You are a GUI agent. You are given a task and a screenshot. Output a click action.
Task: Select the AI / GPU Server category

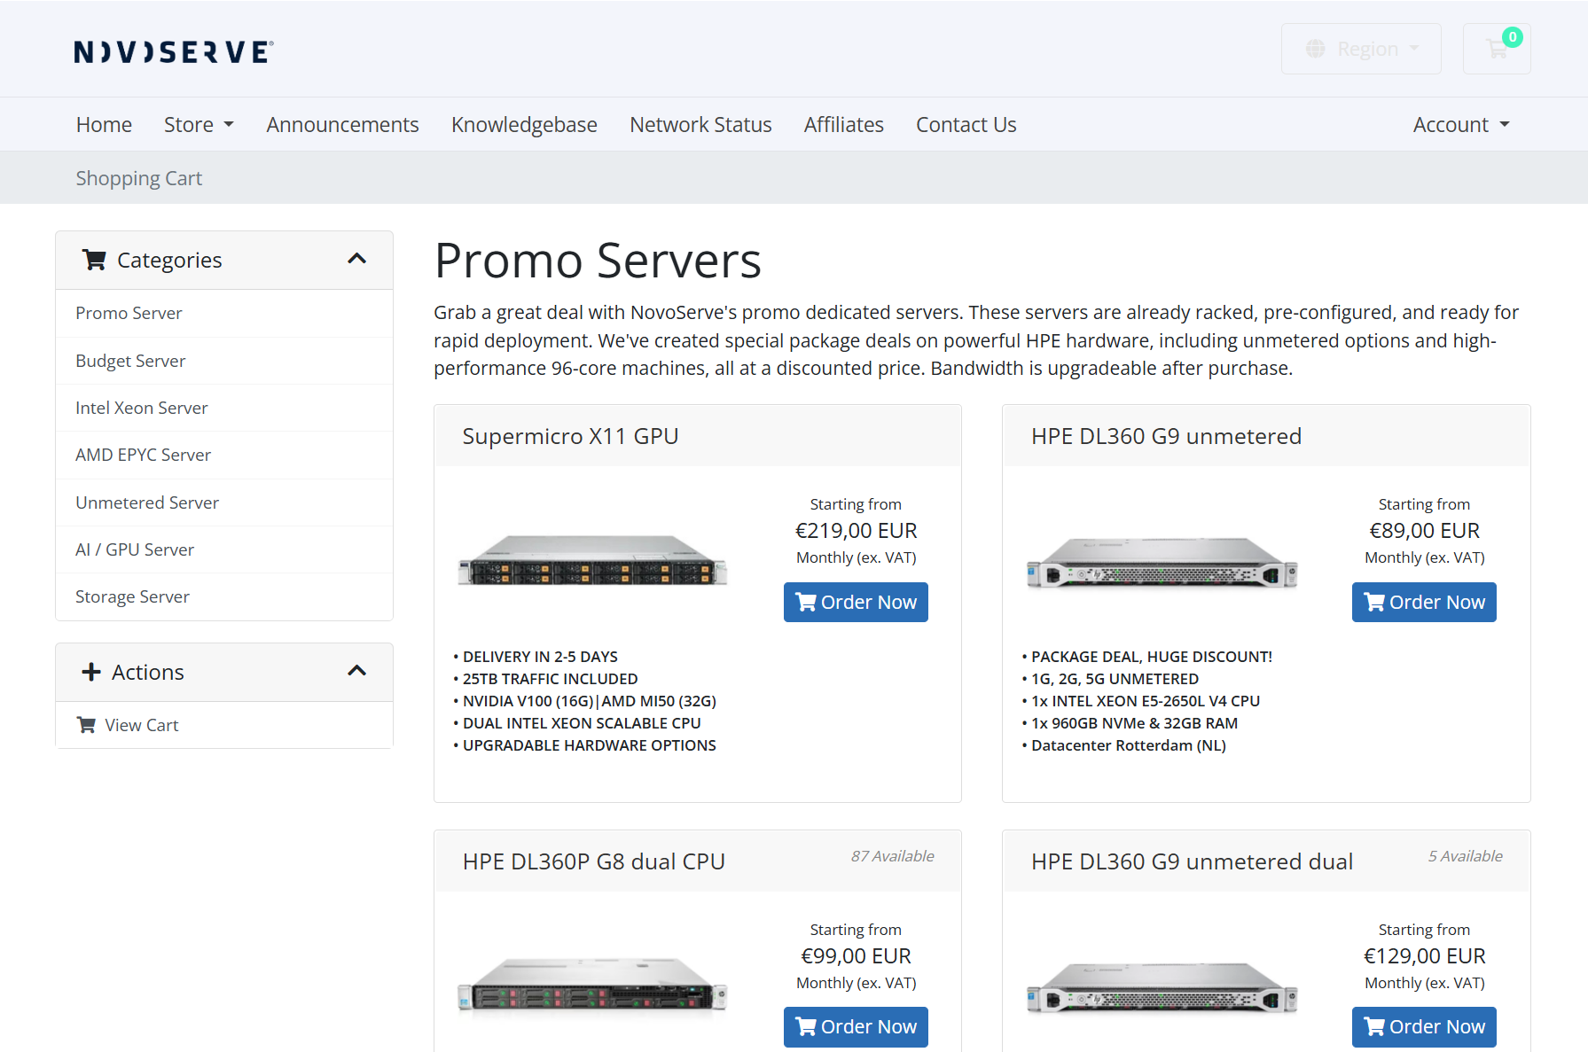coord(224,549)
